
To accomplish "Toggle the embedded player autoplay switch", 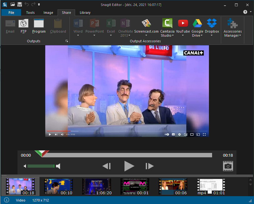I will pos(167,134).
